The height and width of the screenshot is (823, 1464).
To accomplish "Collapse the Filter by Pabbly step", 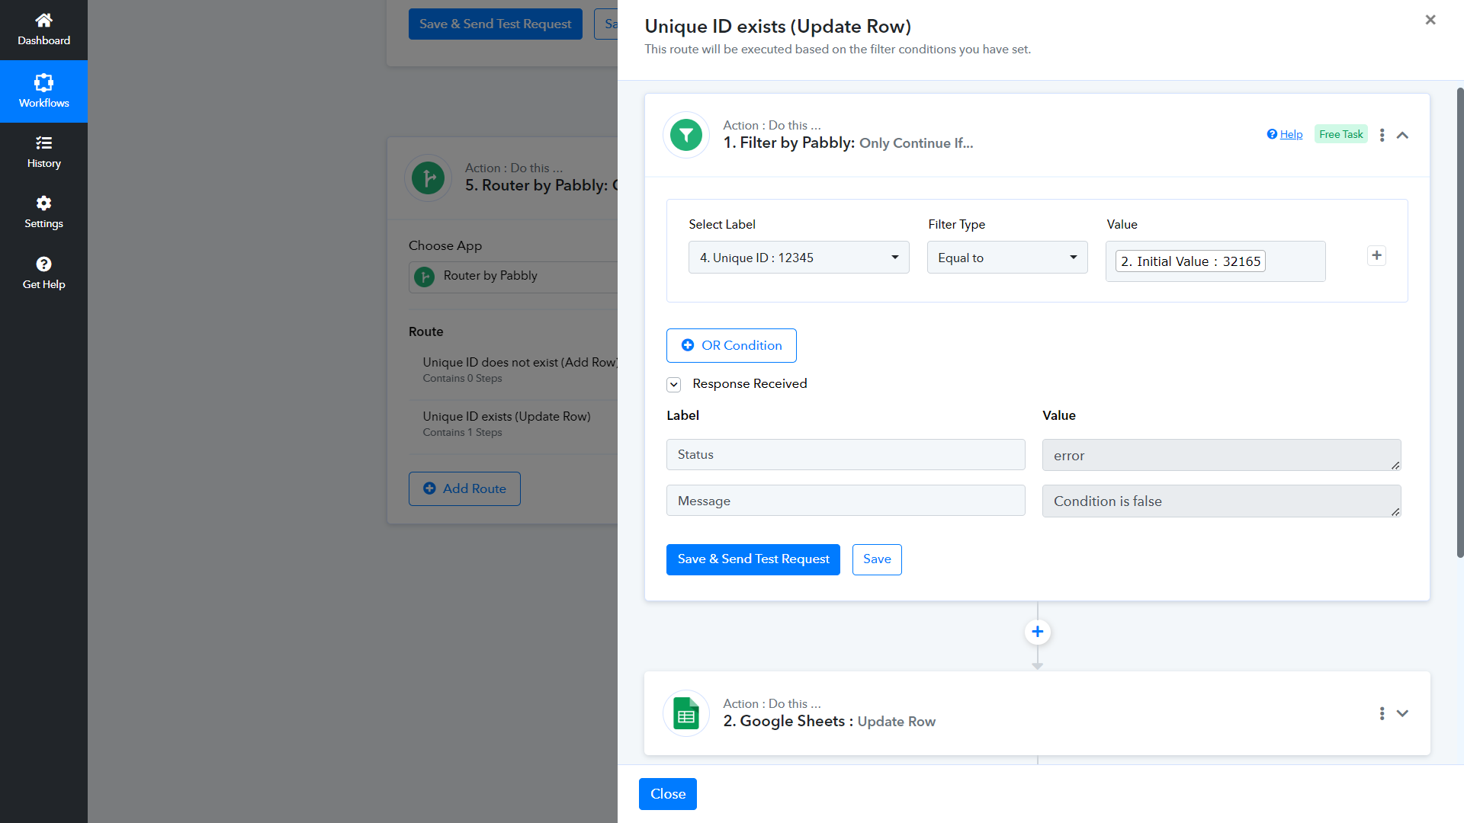I will point(1402,135).
